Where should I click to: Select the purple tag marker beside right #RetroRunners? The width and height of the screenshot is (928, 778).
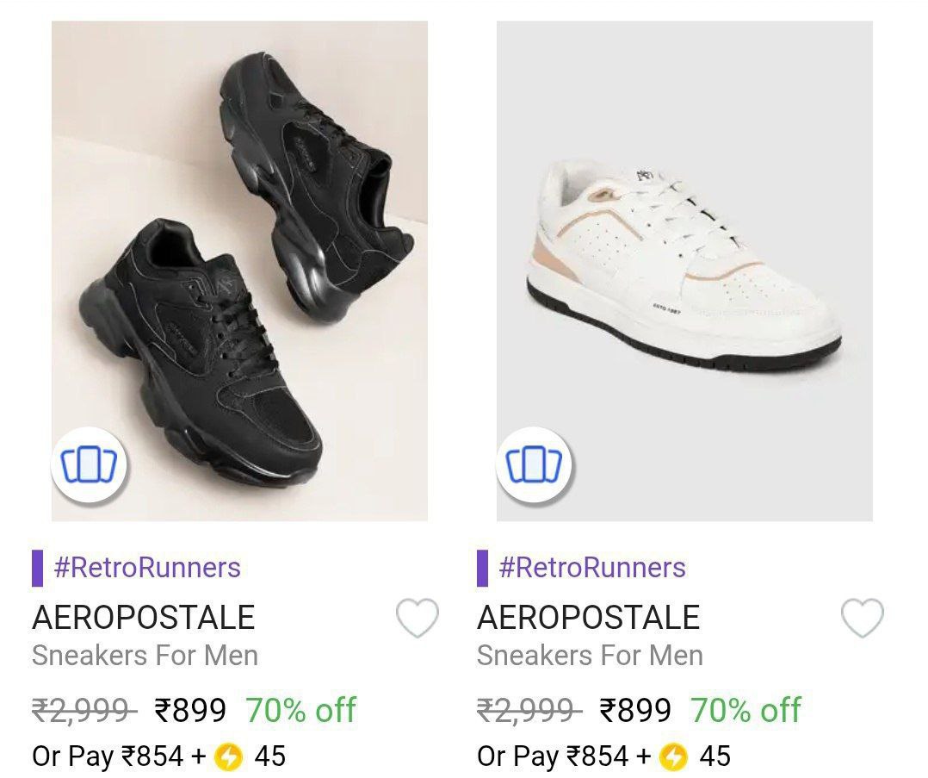click(484, 568)
